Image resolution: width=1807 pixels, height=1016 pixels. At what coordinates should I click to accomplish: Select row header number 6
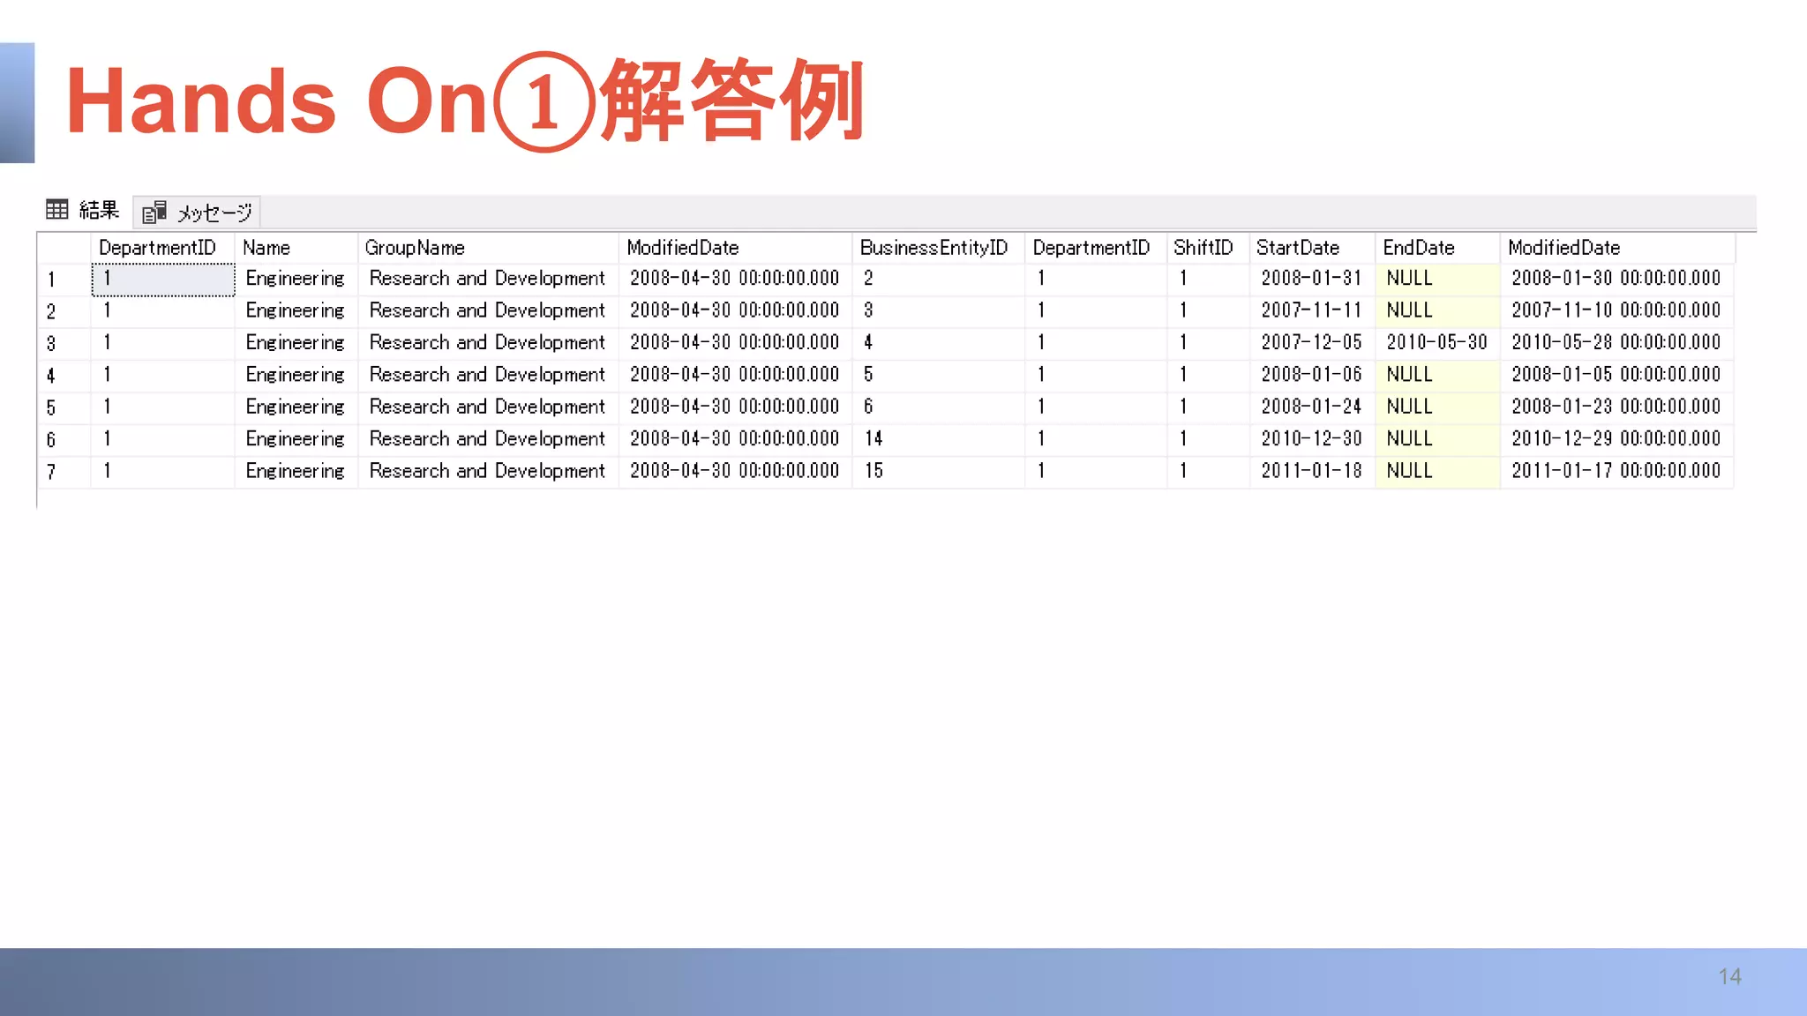[64, 439]
